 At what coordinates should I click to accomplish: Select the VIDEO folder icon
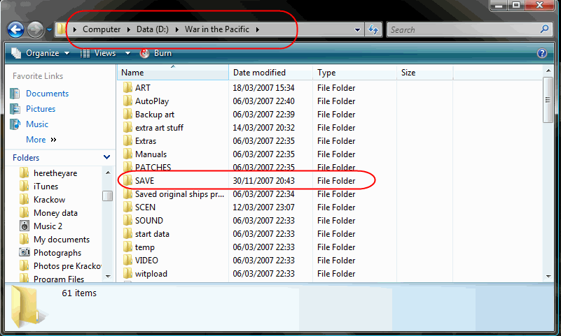(127, 261)
